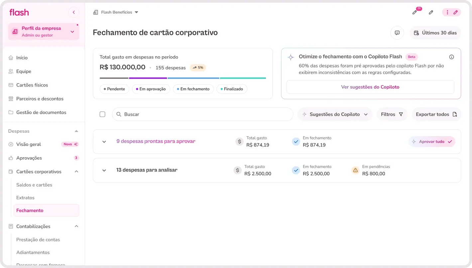Collapse the sidebar with the arrow button
This screenshot has width=472, height=268.
pyautogui.click(x=73, y=12)
